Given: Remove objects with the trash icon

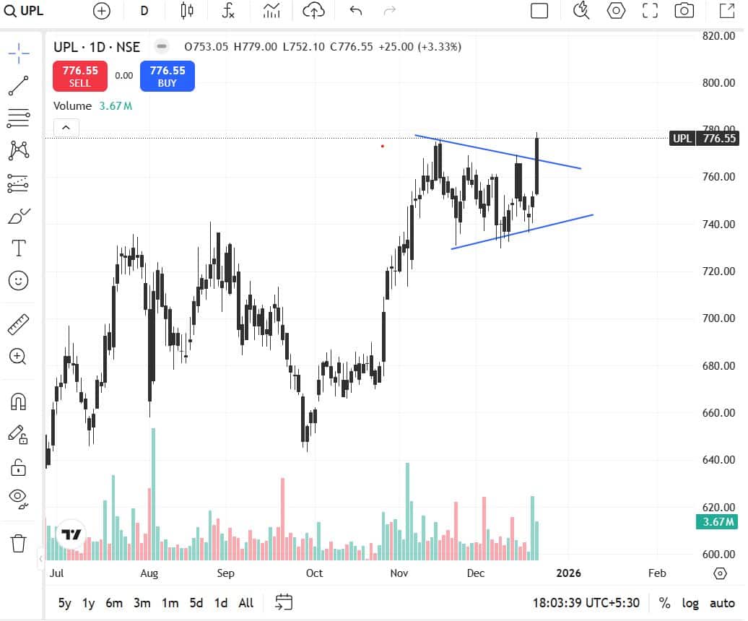Looking at the screenshot, I should (19, 543).
